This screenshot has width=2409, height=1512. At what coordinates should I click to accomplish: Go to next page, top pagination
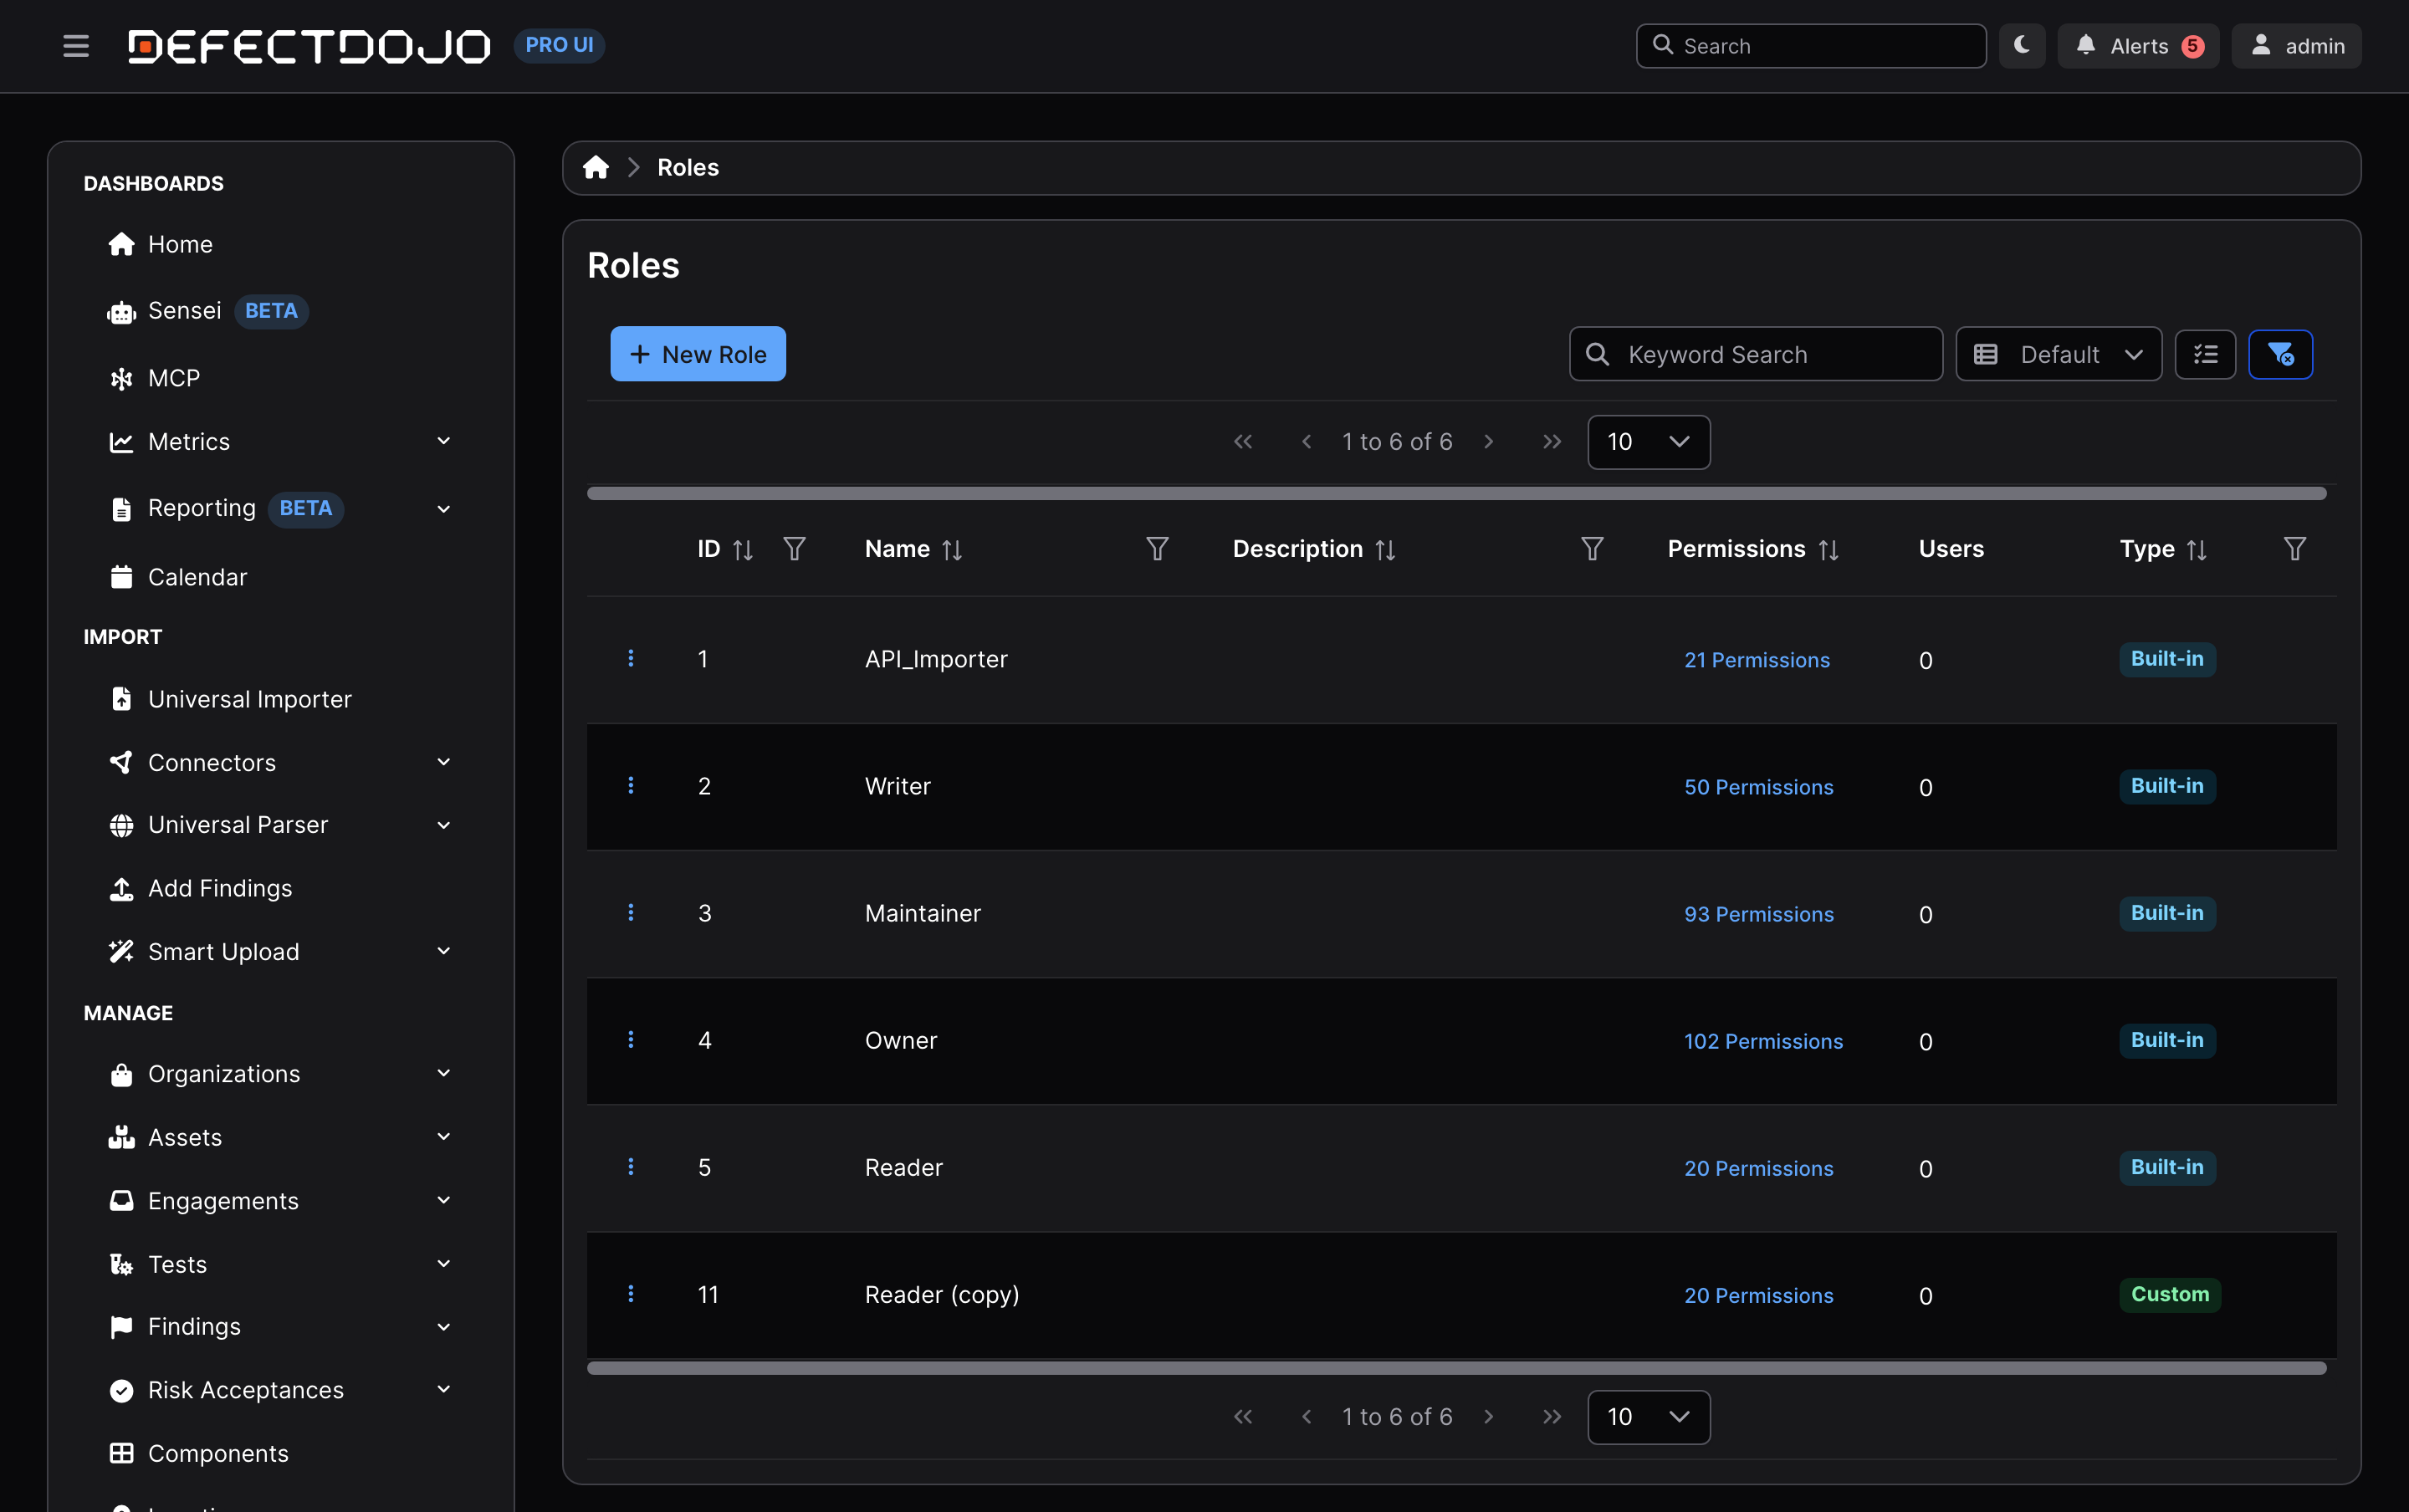[x=1489, y=442]
